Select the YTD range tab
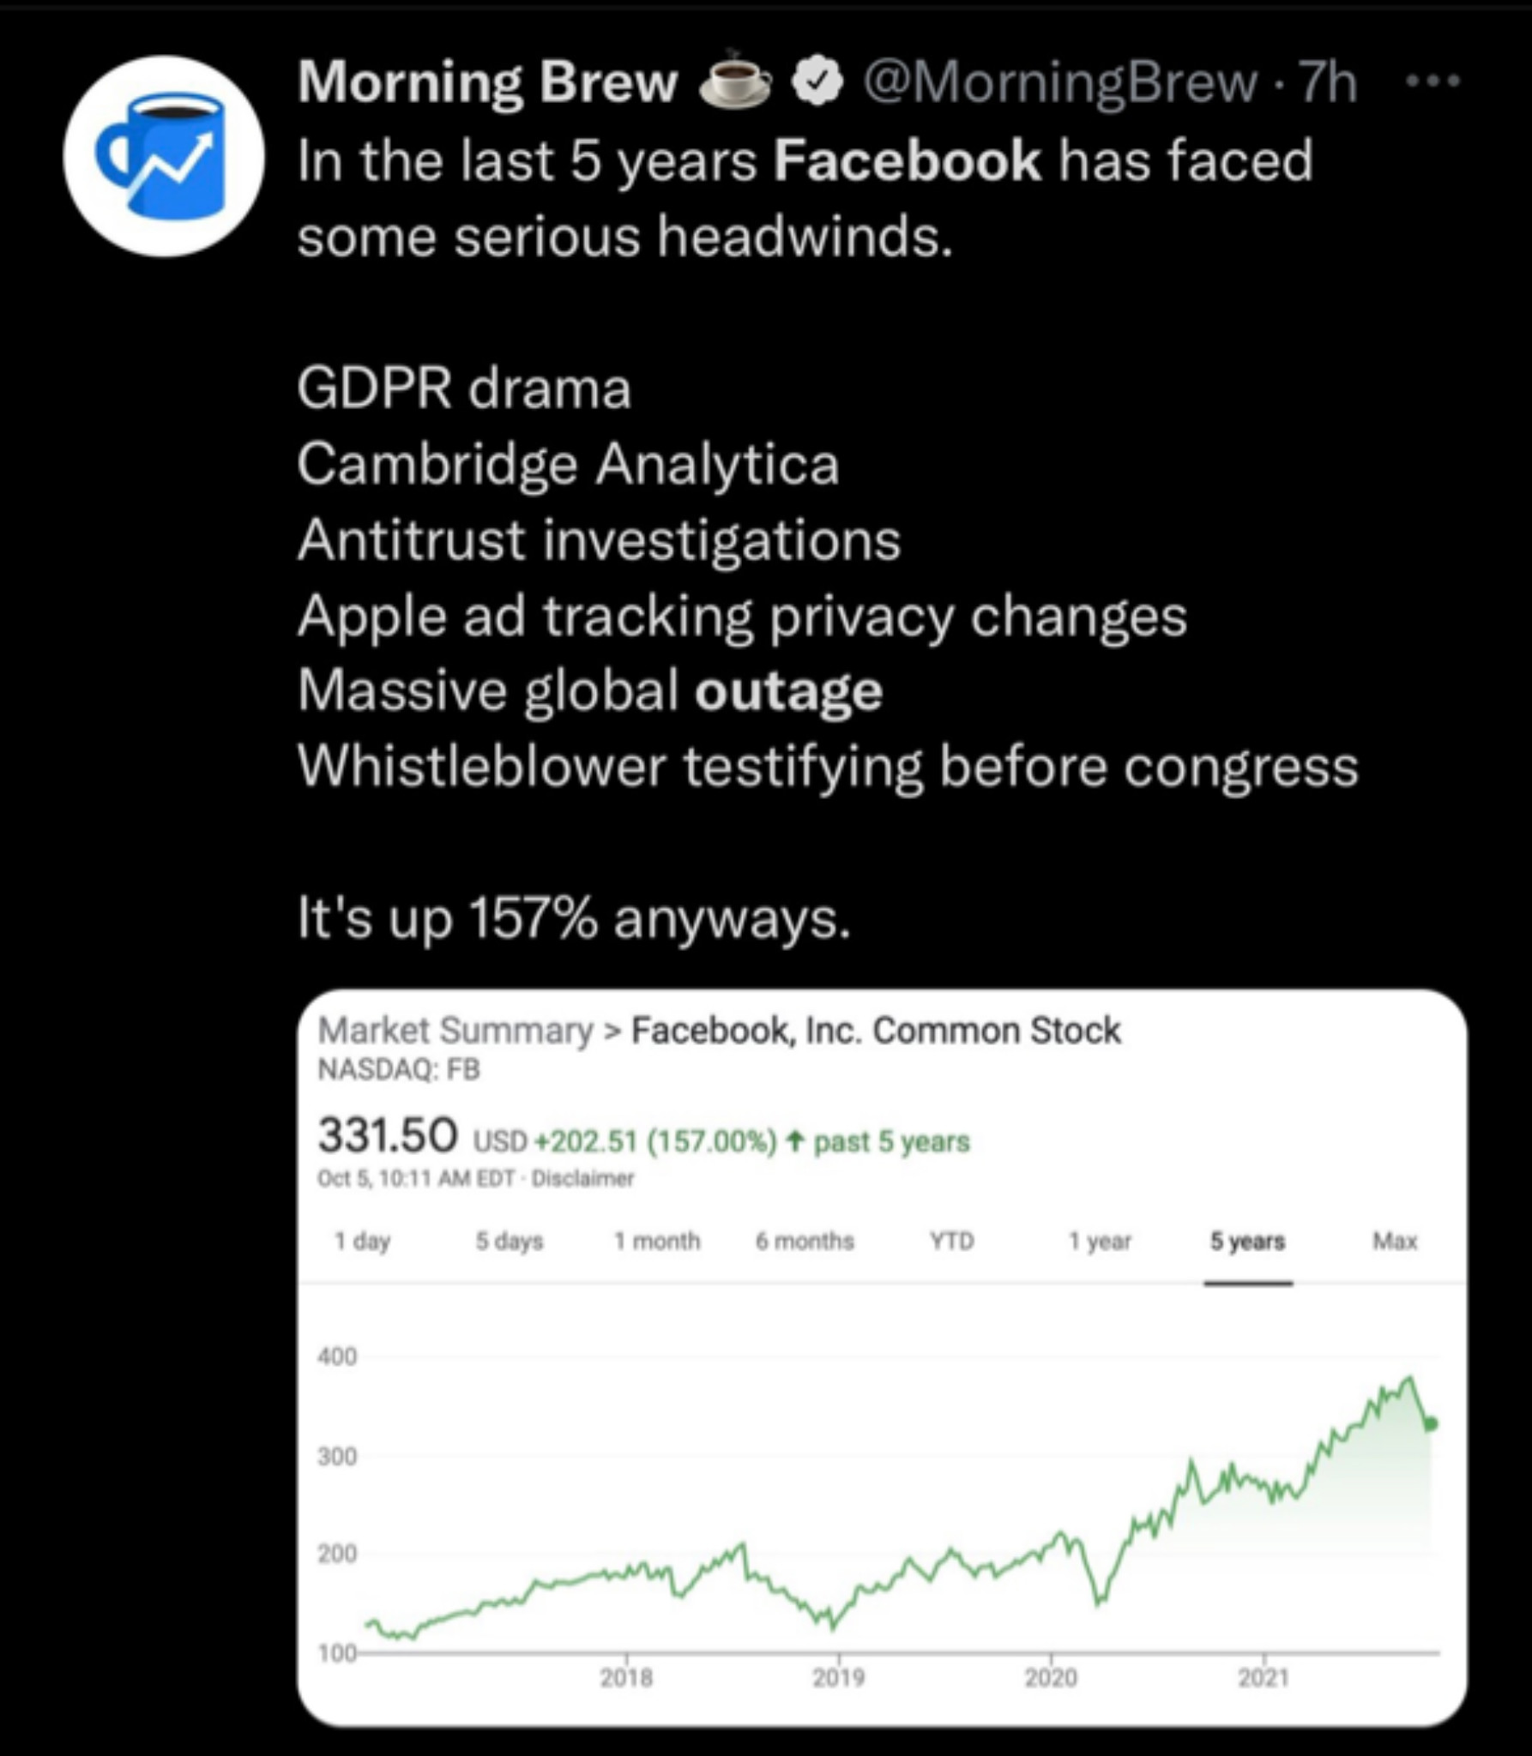The width and height of the screenshot is (1532, 1756). 952,1241
